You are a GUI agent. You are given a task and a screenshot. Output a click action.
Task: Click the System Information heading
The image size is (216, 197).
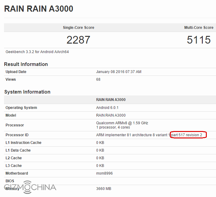27,92
